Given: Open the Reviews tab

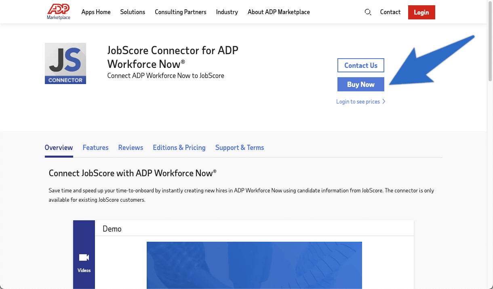Looking at the screenshot, I should coord(131,148).
